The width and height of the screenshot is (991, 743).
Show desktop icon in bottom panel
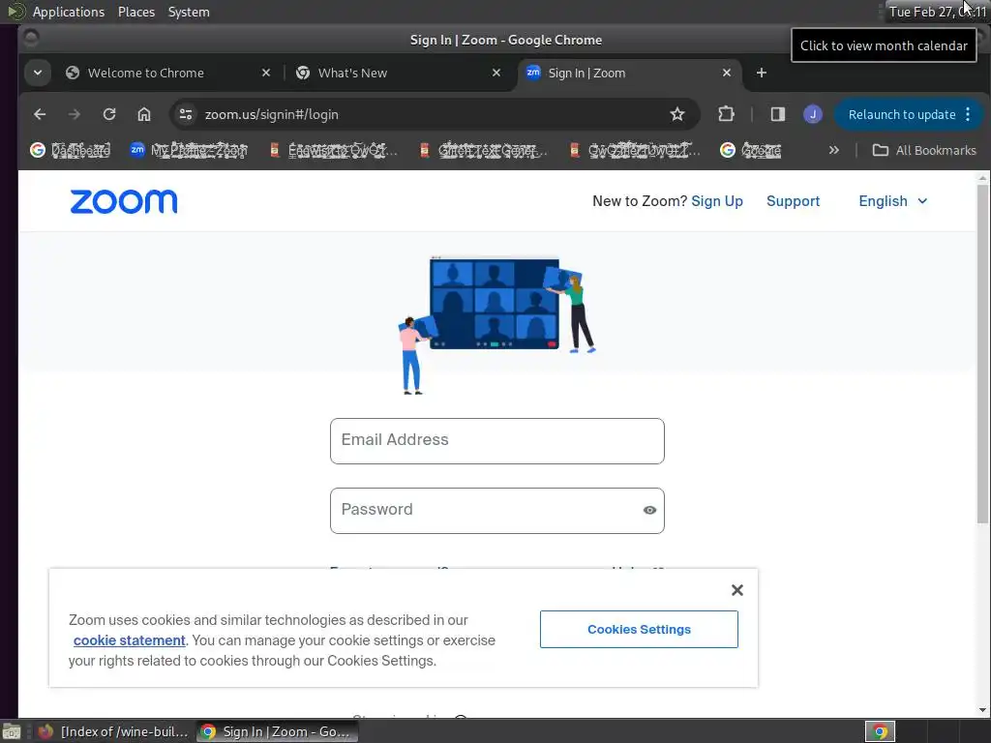(12, 731)
